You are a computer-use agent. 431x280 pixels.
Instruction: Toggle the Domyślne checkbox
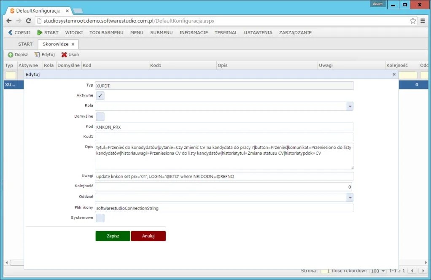click(x=100, y=116)
